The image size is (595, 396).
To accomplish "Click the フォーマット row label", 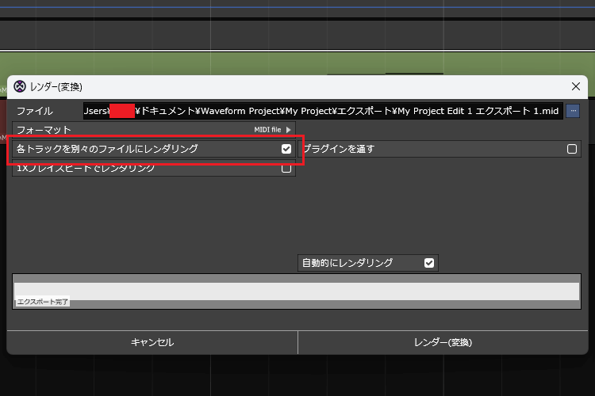I will pos(44,129).
